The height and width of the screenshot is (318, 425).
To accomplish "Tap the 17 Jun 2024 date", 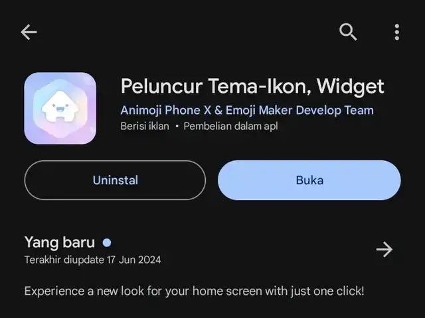I will click(x=133, y=260).
